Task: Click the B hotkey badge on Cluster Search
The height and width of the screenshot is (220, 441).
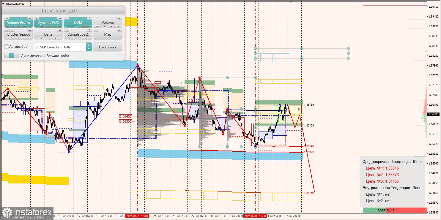Action: click(7, 30)
